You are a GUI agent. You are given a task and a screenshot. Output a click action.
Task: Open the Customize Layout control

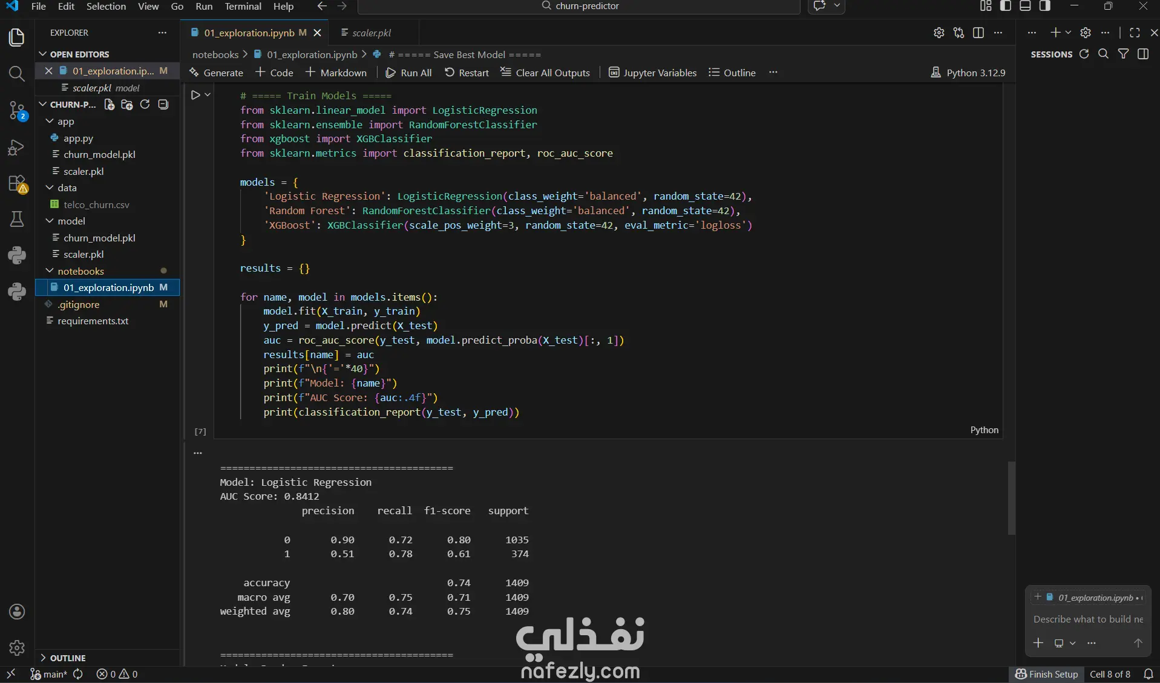986,6
